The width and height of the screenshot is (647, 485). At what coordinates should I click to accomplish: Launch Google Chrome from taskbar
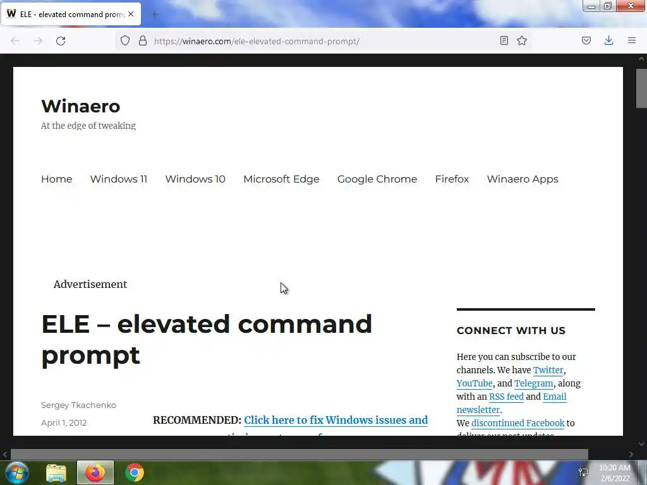(135, 472)
